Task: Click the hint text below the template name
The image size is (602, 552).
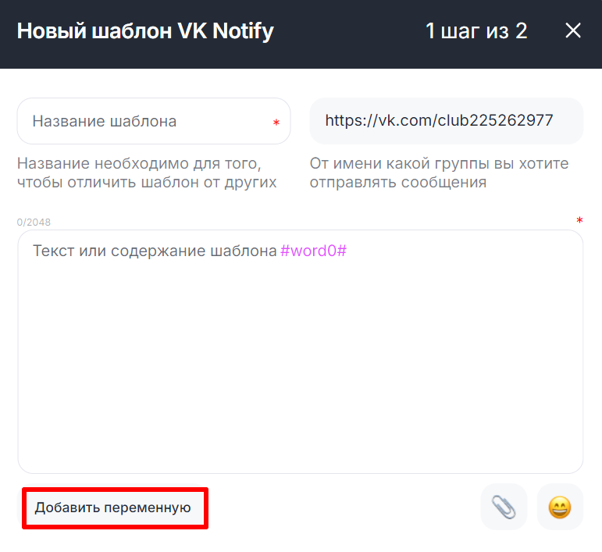Action: coord(147,173)
